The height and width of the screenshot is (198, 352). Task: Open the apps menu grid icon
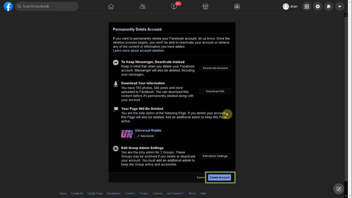pyautogui.click(x=307, y=6)
